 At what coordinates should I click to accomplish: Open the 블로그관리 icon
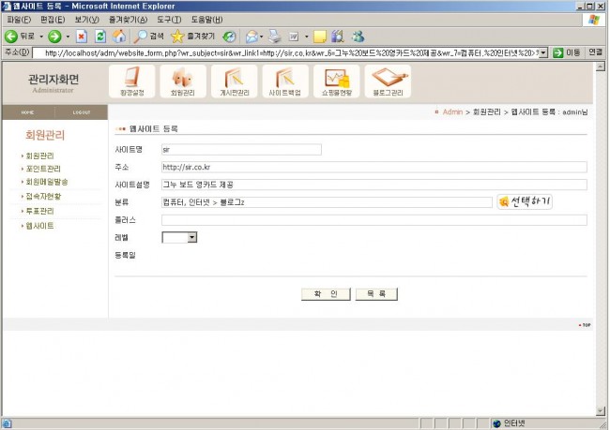(x=387, y=82)
